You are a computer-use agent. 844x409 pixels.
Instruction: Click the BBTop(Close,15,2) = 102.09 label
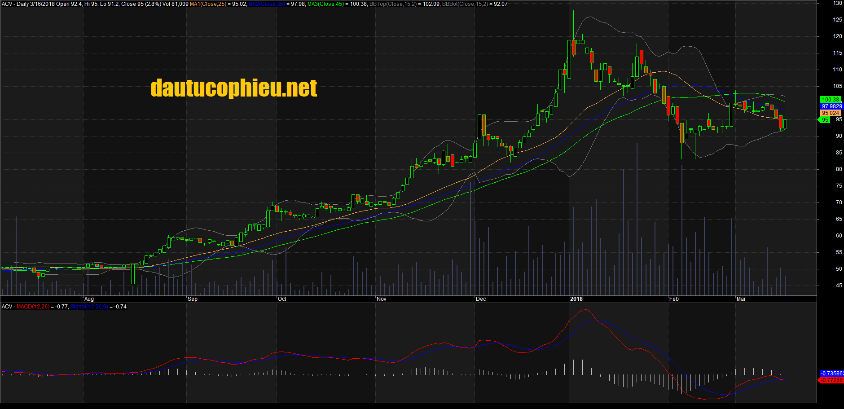[x=404, y=4]
